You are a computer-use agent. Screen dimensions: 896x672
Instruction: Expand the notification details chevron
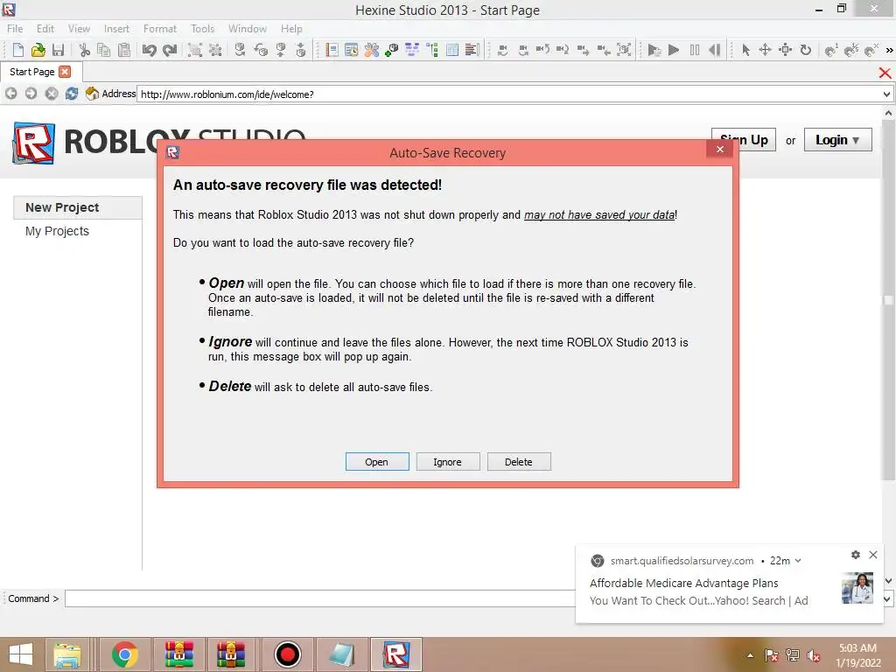click(x=798, y=561)
